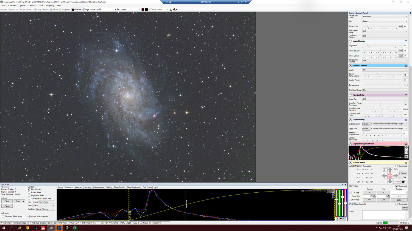Open the High Speed Mode dropdown

point(385,31)
